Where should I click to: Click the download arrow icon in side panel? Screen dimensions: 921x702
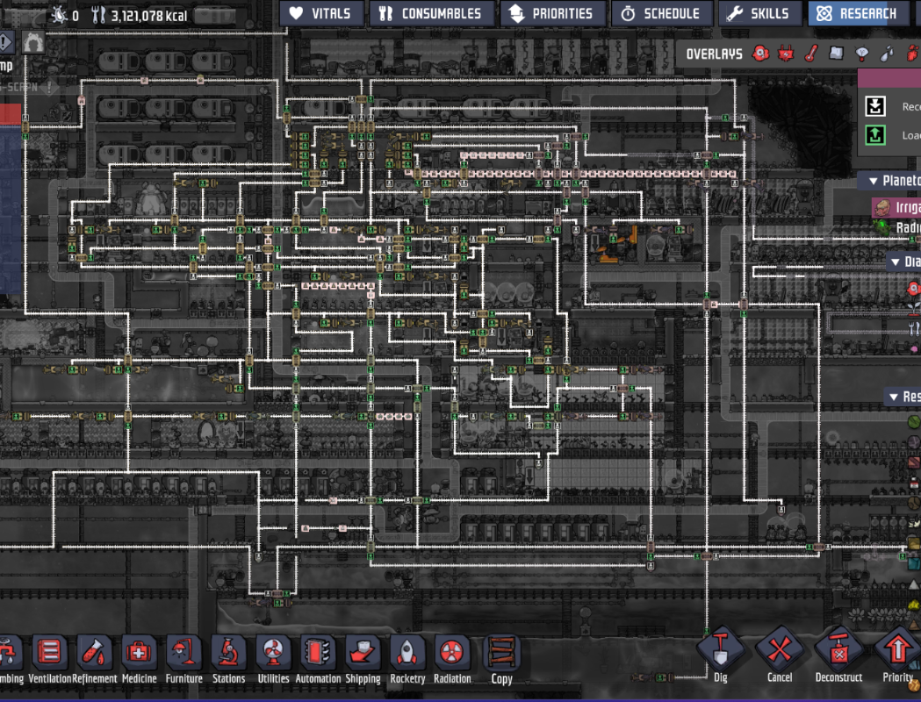coord(875,106)
